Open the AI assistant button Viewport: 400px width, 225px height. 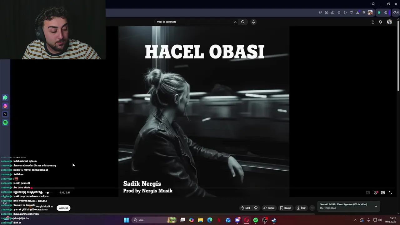click(396, 12)
